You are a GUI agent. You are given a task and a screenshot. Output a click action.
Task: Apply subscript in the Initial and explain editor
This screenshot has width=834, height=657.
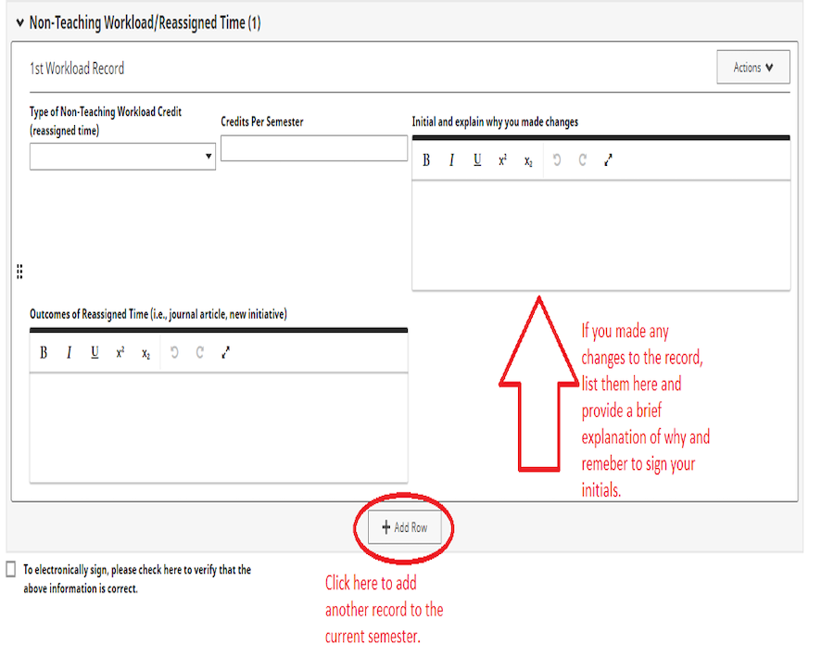coord(528,160)
